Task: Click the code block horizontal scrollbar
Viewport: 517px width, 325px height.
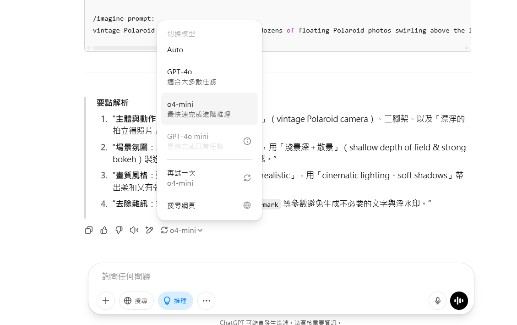Action: (x=125, y=48)
